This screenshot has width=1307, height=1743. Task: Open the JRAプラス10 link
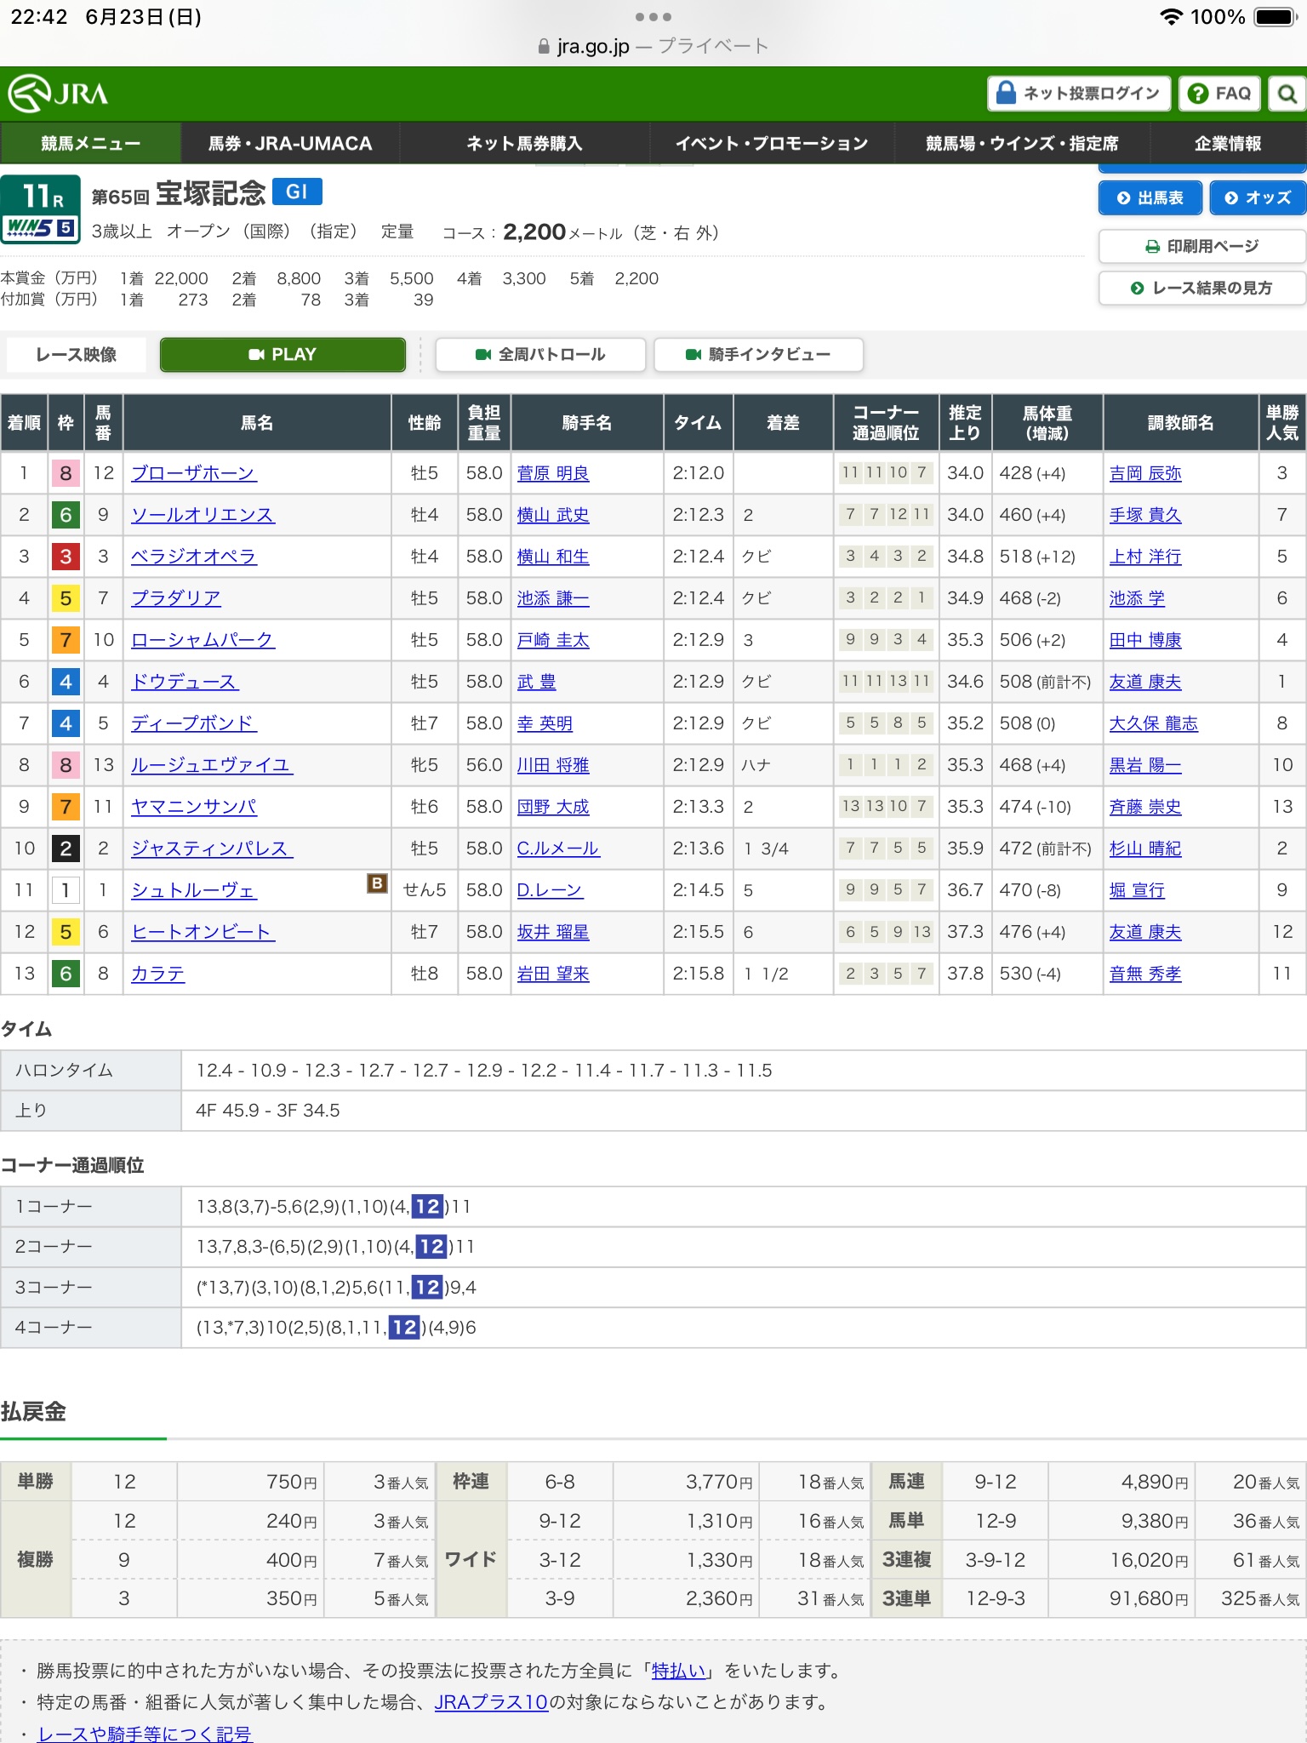tap(491, 1702)
